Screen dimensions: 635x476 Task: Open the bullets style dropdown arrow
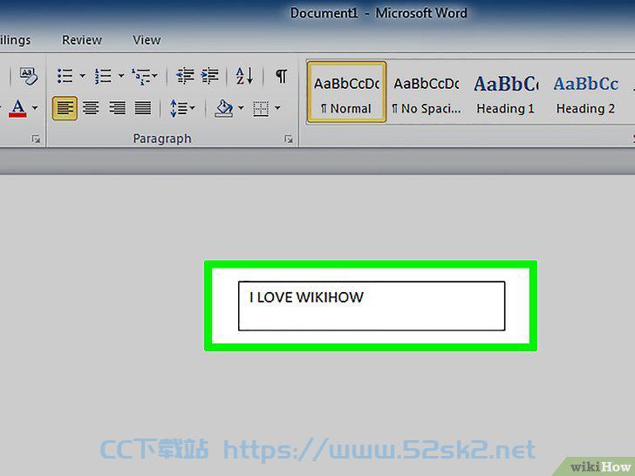pos(82,76)
